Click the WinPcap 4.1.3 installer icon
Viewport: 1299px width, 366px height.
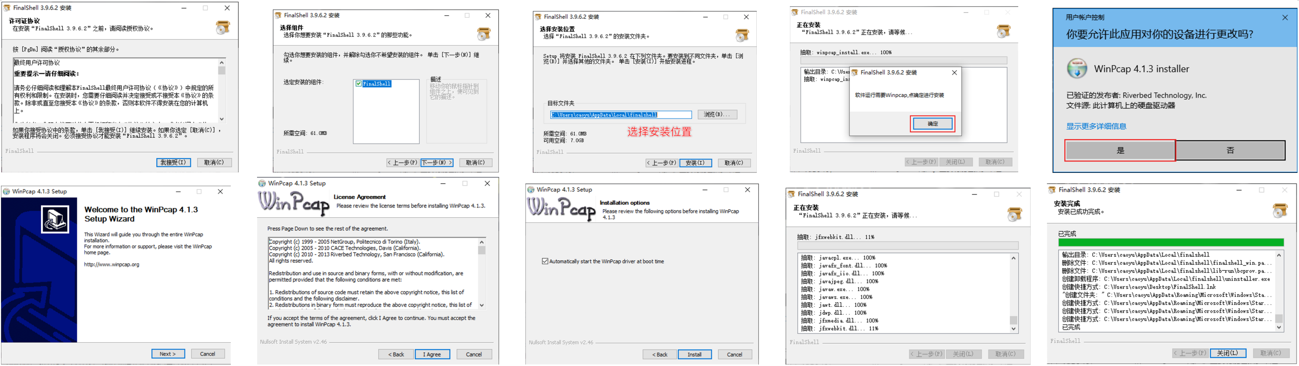(1077, 69)
